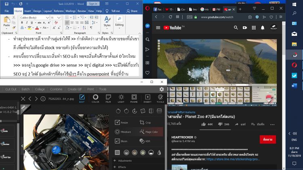Click the like thumbs-up on the video

click(204, 124)
